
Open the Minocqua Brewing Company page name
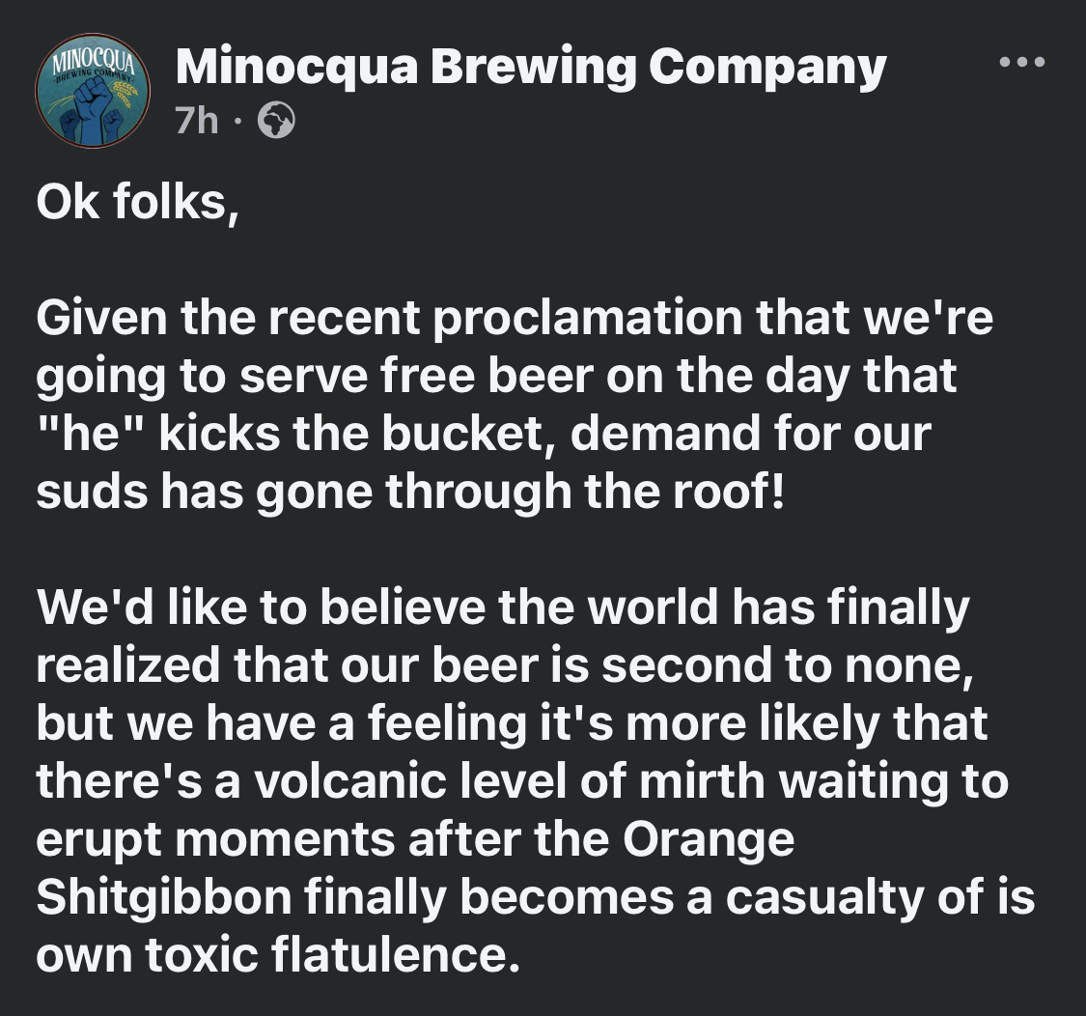(x=531, y=68)
